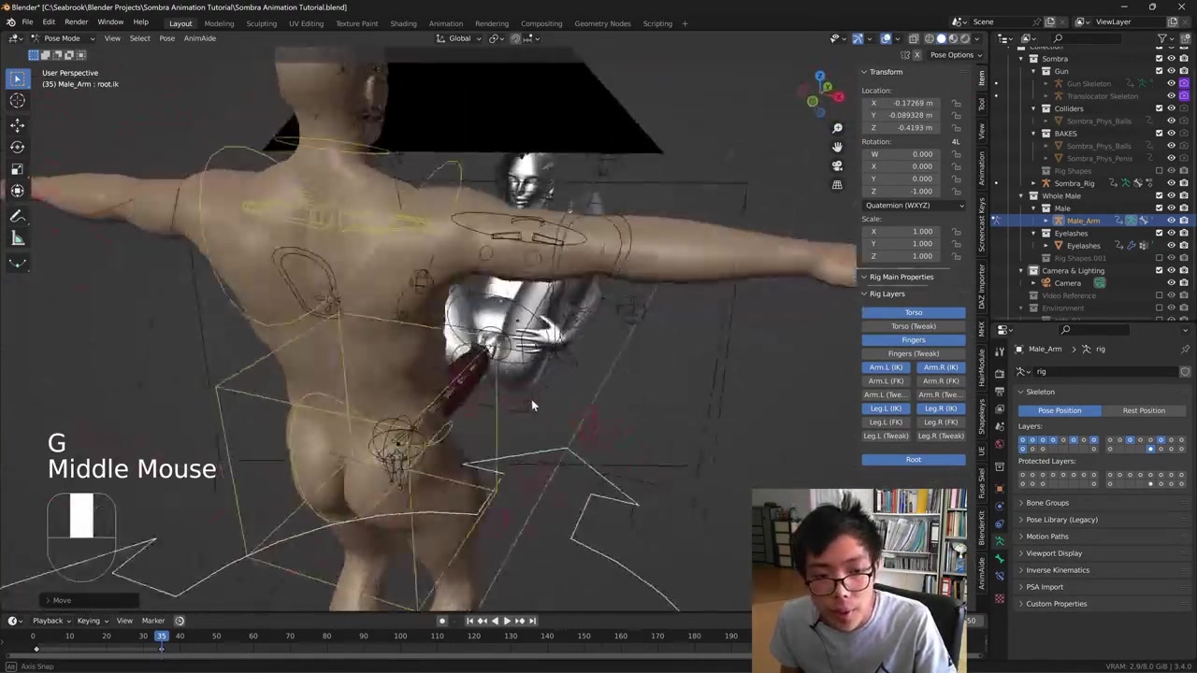Open the Quaternion (WXYZ) rotation mode dropdown
Viewport: 1197px width, 673px height.
[x=914, y=206]
